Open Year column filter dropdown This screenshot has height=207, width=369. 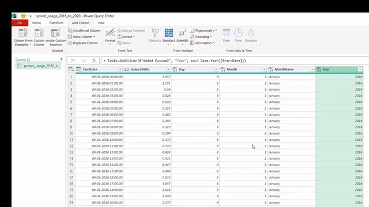pos(360,69)
